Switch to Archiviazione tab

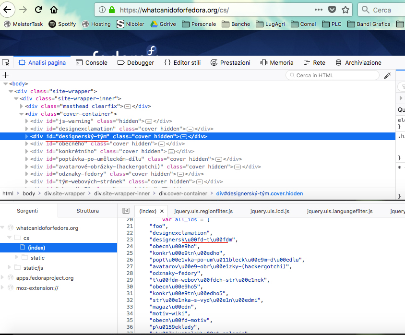(358, 62)
